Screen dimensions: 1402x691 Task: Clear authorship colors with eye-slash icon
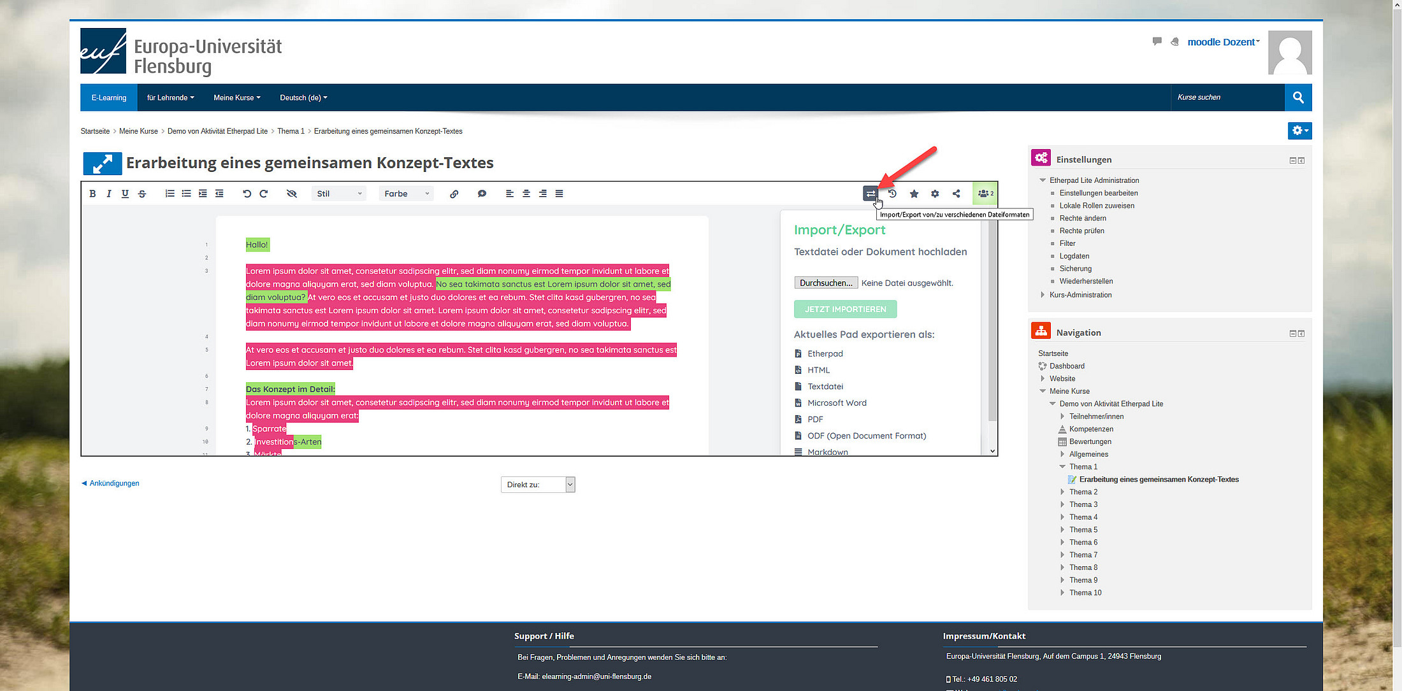tap(292, 194)
